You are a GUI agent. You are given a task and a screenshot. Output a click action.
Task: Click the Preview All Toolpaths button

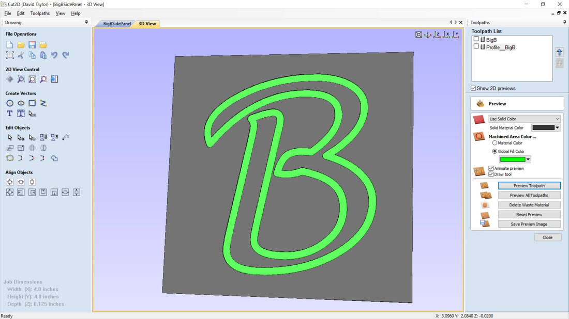[x=529, y=195]
